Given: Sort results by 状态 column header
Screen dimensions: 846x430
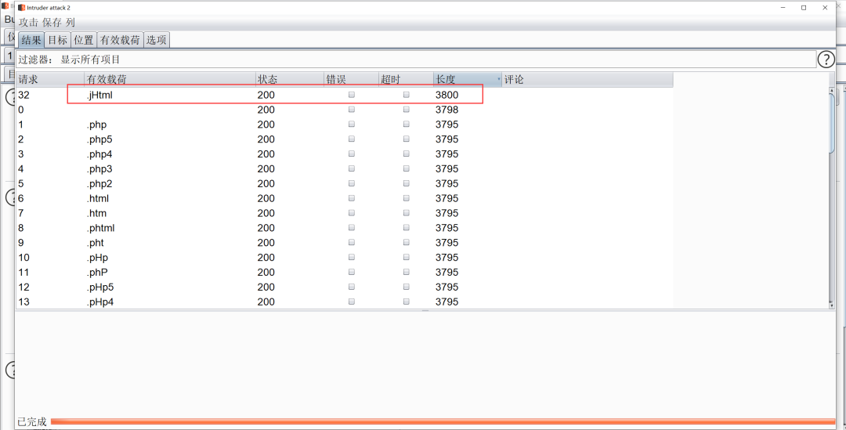Looking at the screenshot, I should (x=267, y=80).
